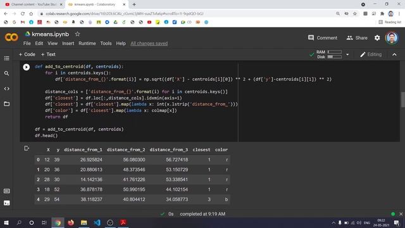
Task: Click cell value 34.058773
Action: (x=177, y=199)
